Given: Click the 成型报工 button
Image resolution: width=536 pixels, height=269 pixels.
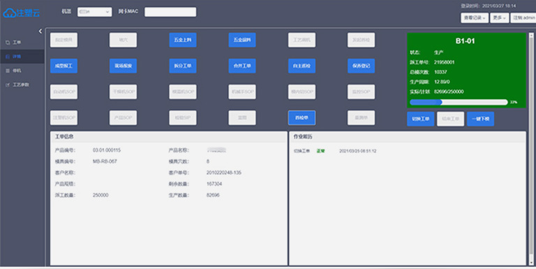Looking at the screenshot, I should 64,66.
